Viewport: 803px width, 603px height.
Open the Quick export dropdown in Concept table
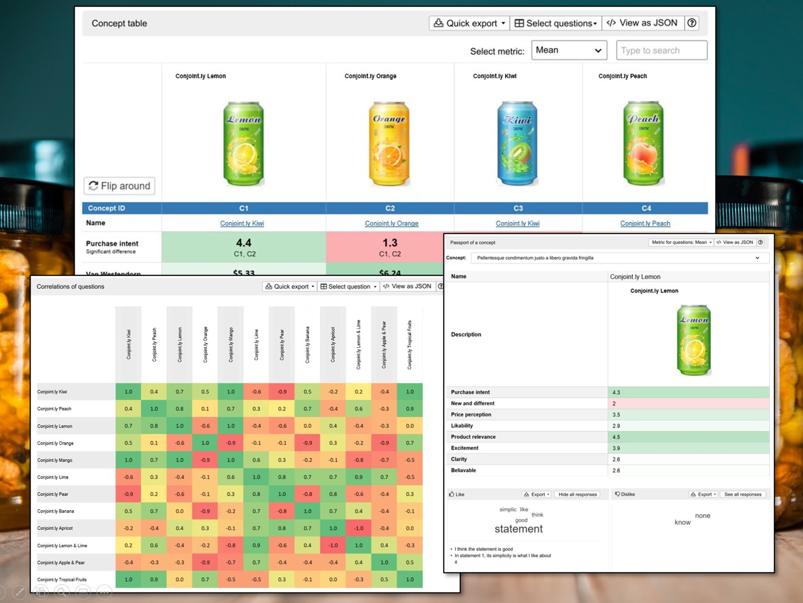point(469,23)
